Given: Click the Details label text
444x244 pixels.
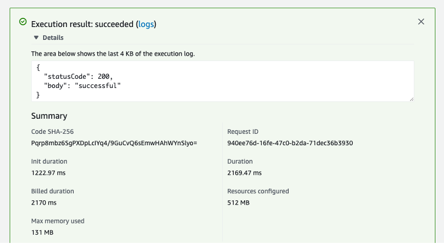Looking at the screenshot, I should [x=53, y=38].
